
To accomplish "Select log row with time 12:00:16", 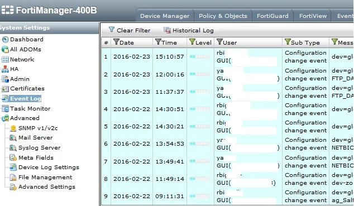I will coord(227,74).
